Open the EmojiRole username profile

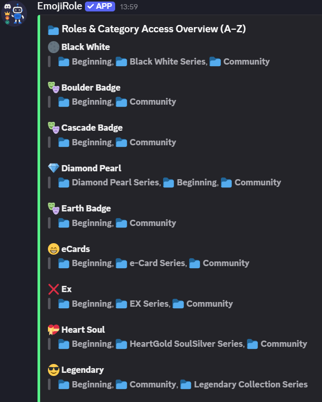(x=59, y=6)
